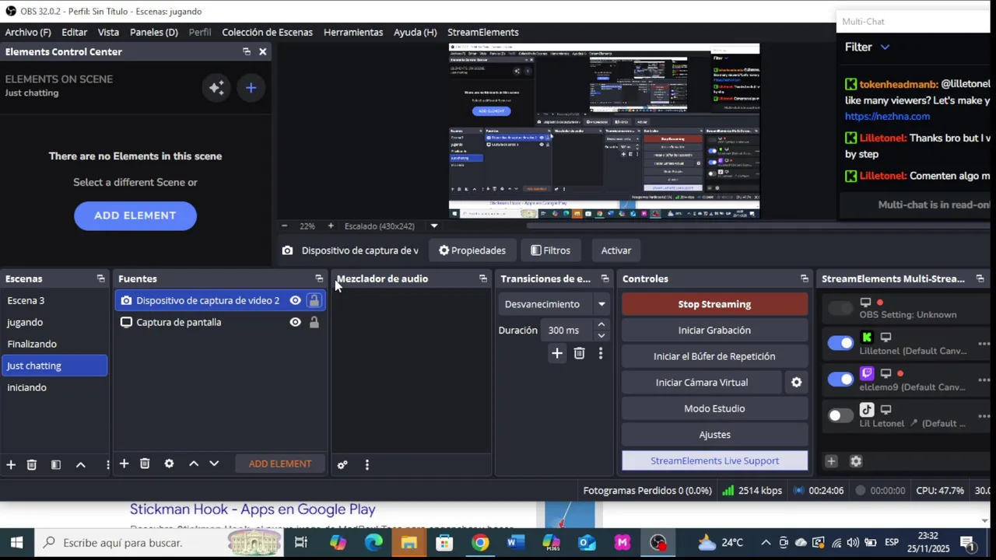Open the Paneles menu
The image size is (996, 560).
(x=154, y=32)
